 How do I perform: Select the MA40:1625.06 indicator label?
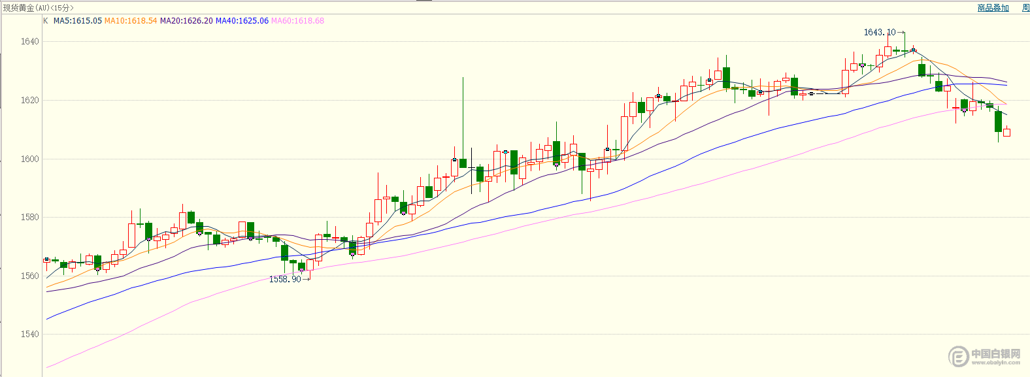point(242,21)
